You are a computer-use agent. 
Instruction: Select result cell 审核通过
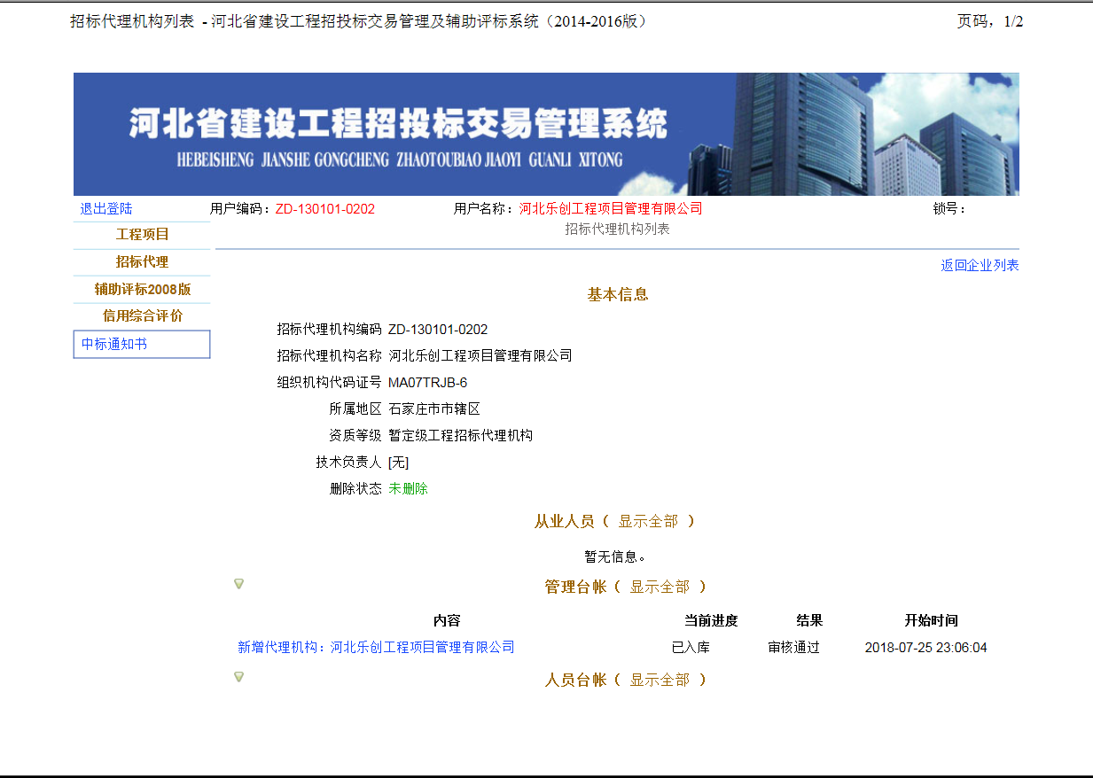(793, 648)
